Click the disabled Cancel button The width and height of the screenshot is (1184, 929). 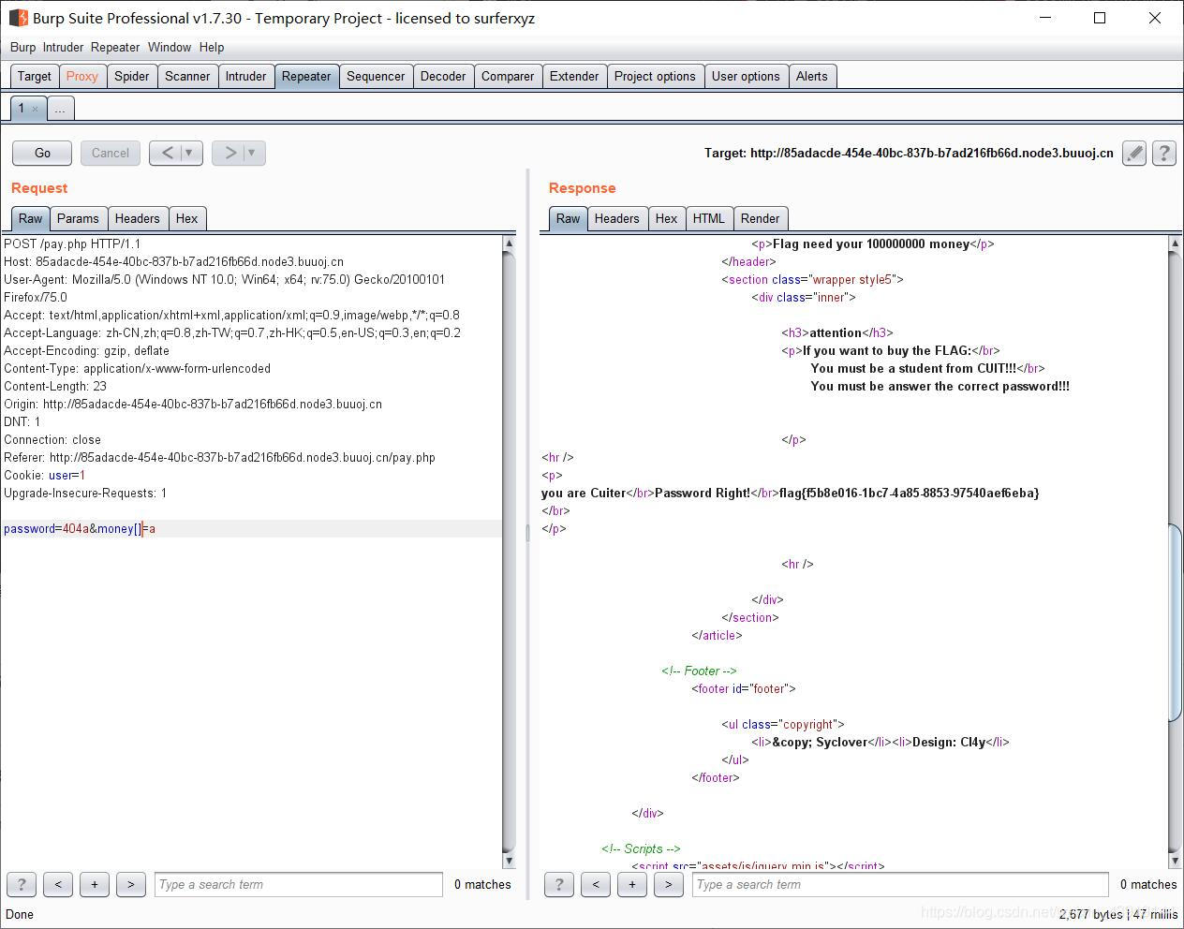tap(111, 153)
